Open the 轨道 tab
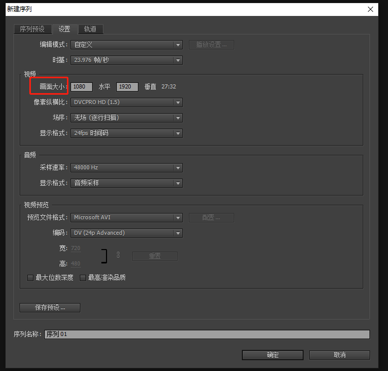 pyautogui.click(x=91, y=29)
